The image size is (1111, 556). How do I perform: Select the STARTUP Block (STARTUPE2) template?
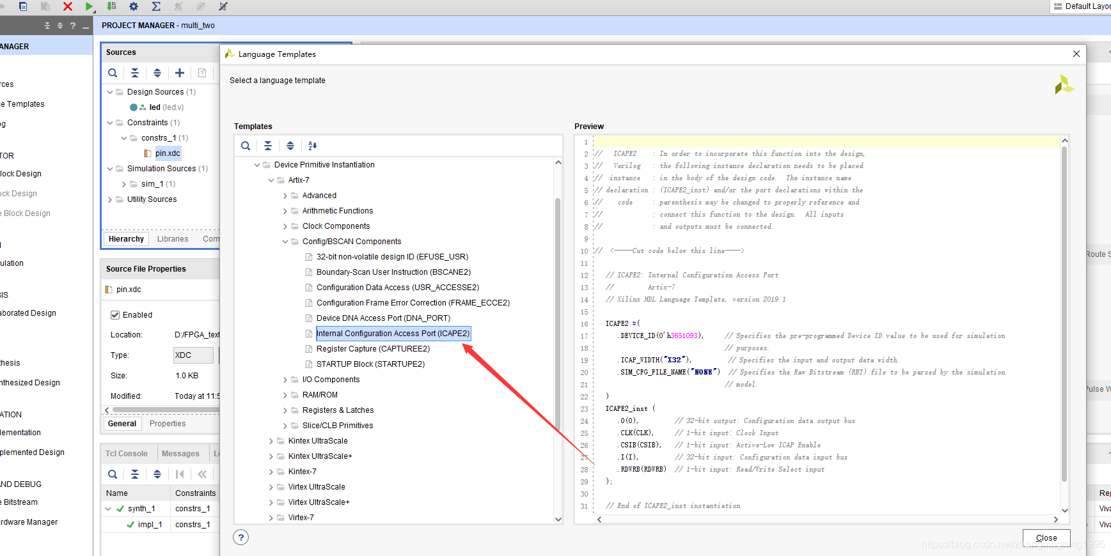[370, 364]
